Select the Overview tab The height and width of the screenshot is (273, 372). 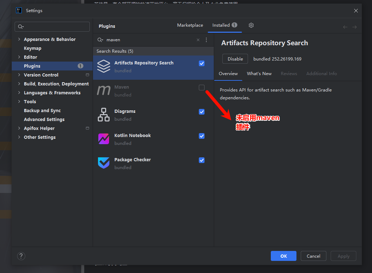pos(228,73)
